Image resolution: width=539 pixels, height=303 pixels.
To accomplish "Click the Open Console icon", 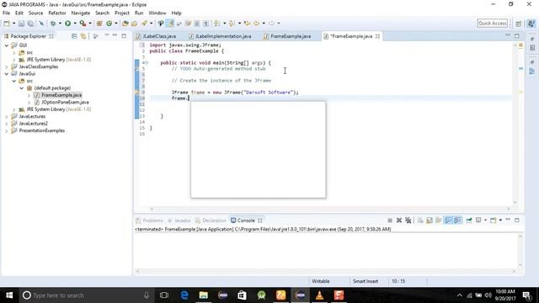I will [494, 221].
